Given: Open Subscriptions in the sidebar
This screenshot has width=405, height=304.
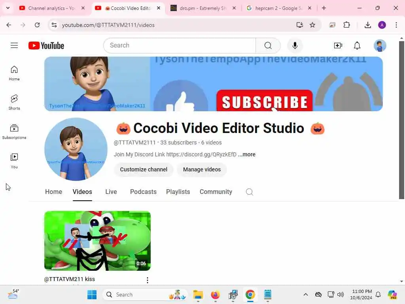Looking at the screenshot, I should 14,132.
